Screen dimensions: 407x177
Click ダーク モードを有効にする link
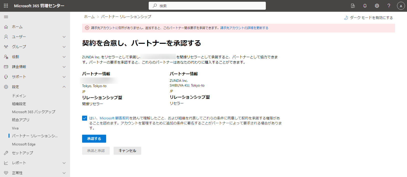click(371, 18)
